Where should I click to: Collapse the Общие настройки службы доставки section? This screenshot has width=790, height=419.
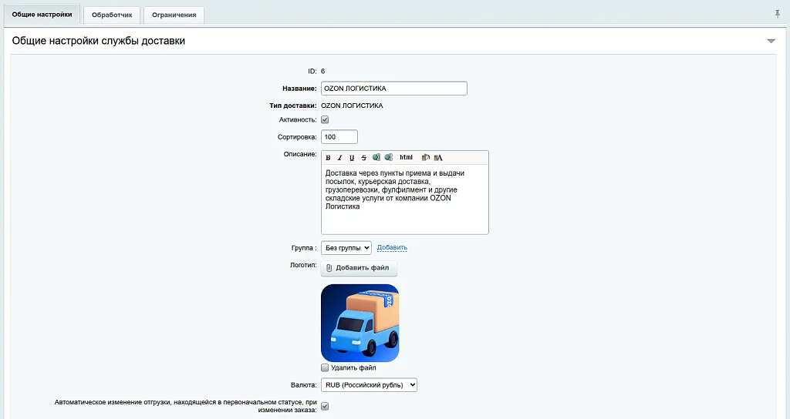click(x=771, y=41)
